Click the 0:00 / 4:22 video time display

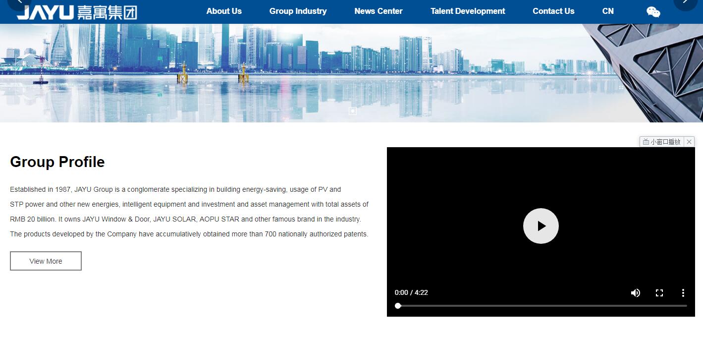pos(411,292)
